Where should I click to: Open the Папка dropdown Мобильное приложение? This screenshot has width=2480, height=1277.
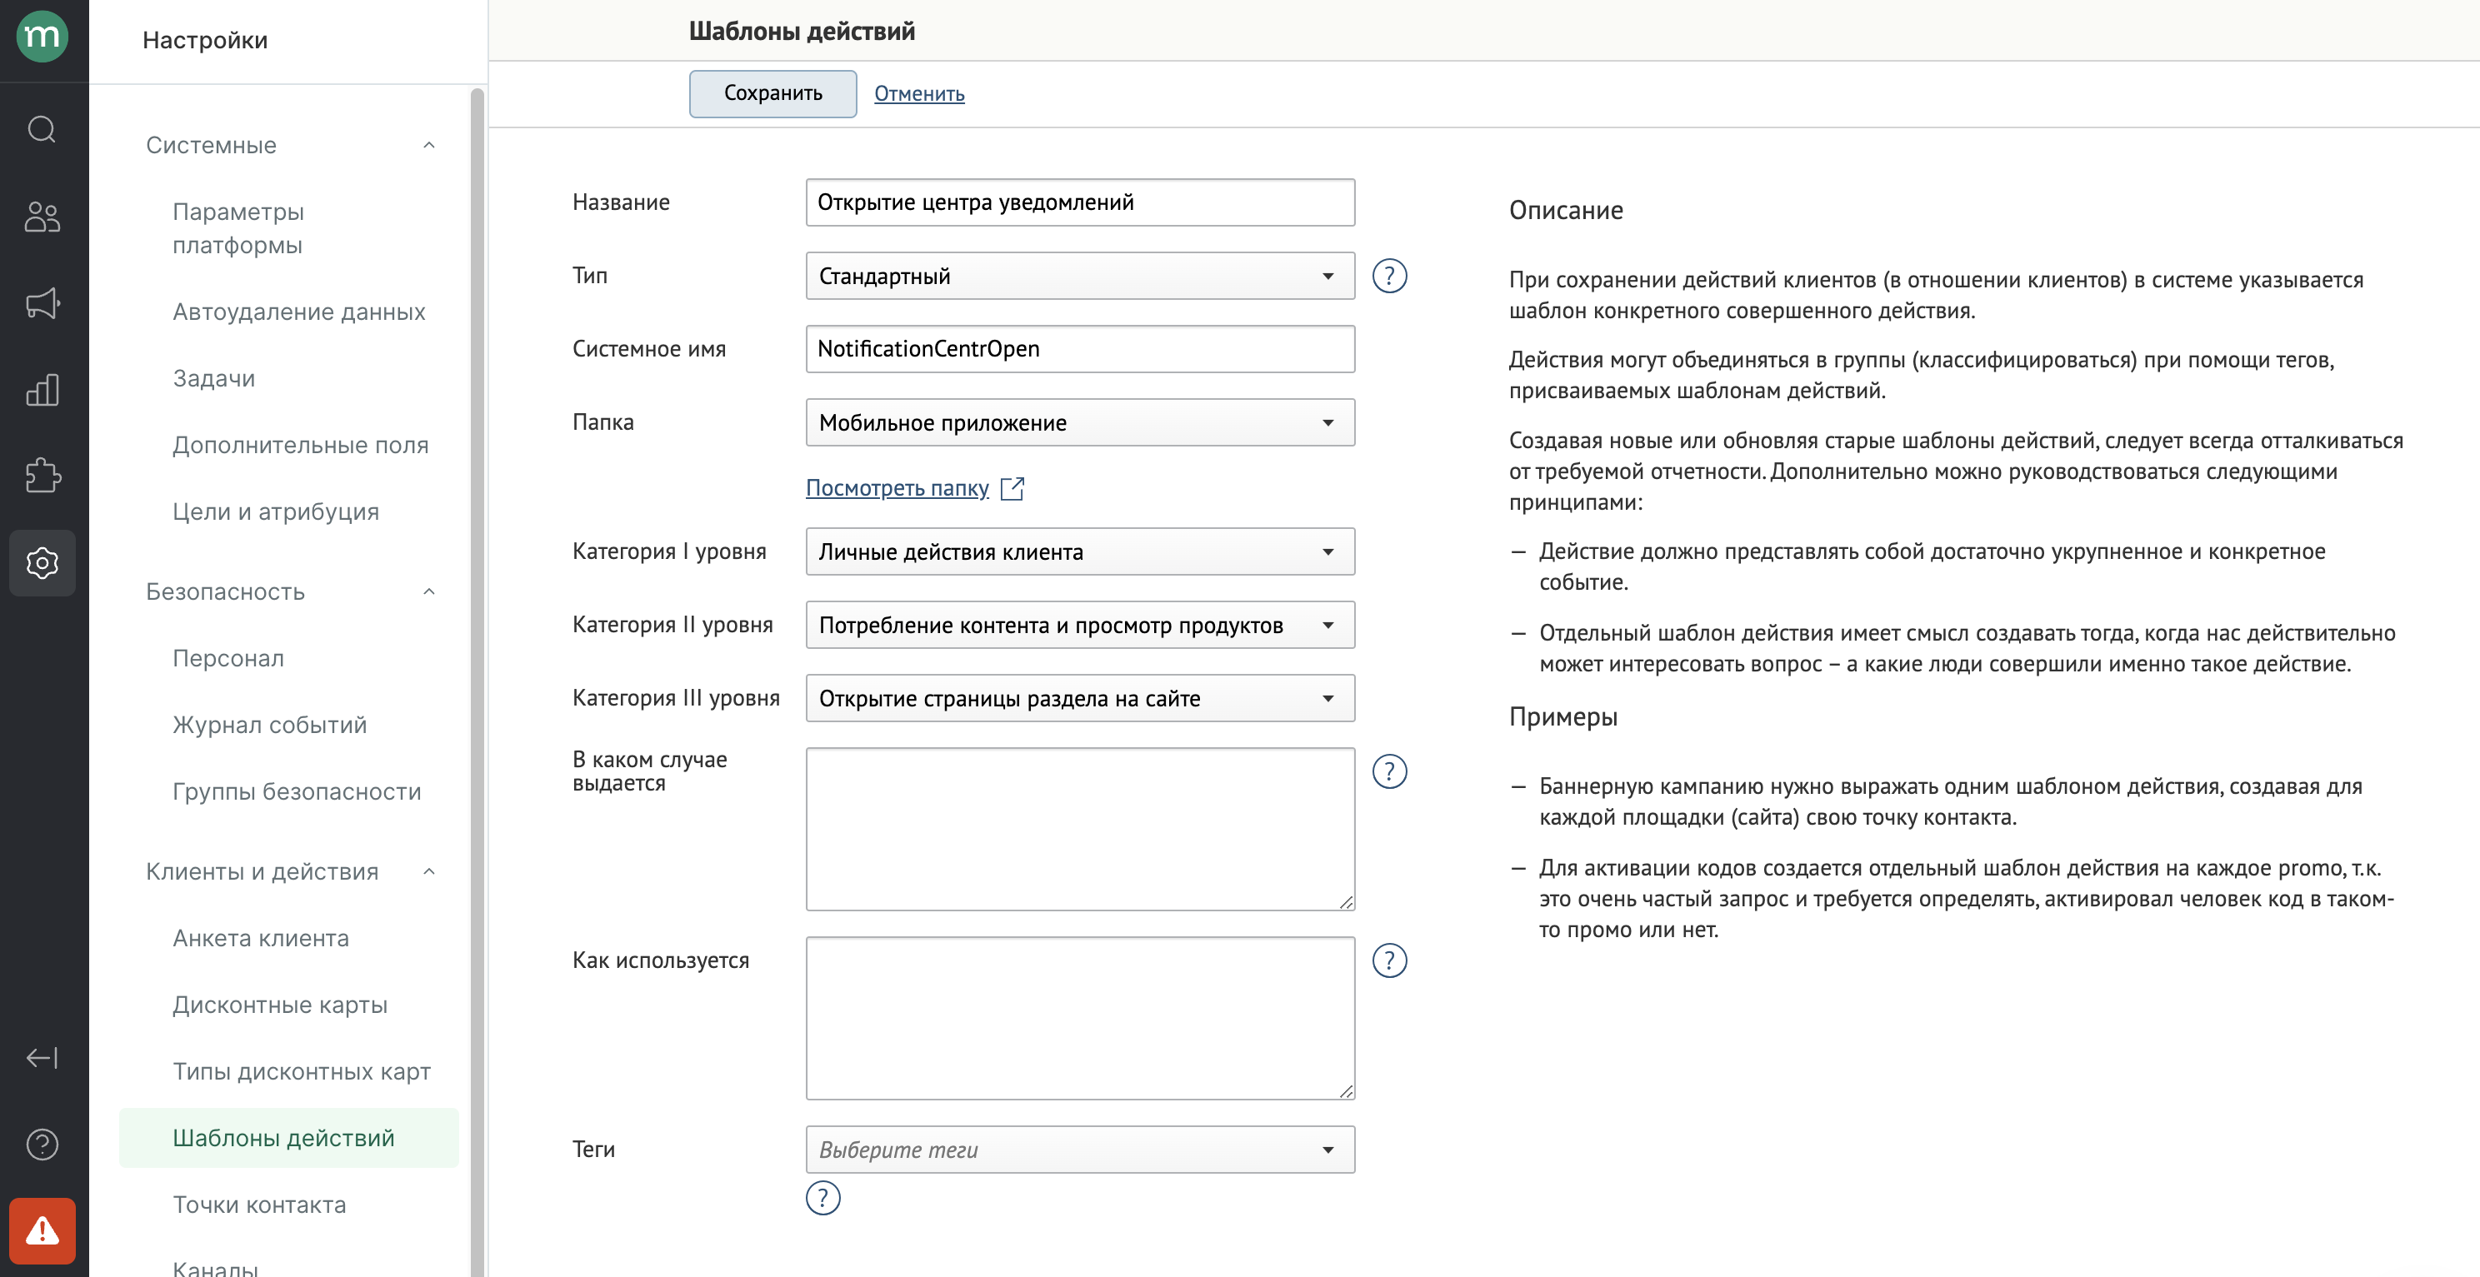1080,422
